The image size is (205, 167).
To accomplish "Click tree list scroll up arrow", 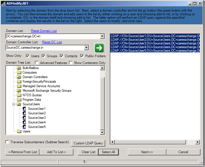I will coord(102,68).
